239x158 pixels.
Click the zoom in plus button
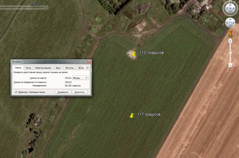pyautogui.click(x=230, y=41)
